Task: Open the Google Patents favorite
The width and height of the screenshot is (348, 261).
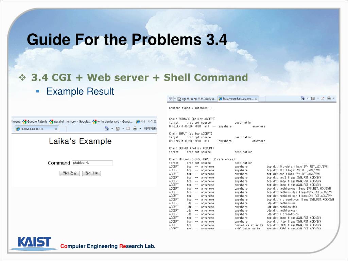Action: click(x=35, y=122)
